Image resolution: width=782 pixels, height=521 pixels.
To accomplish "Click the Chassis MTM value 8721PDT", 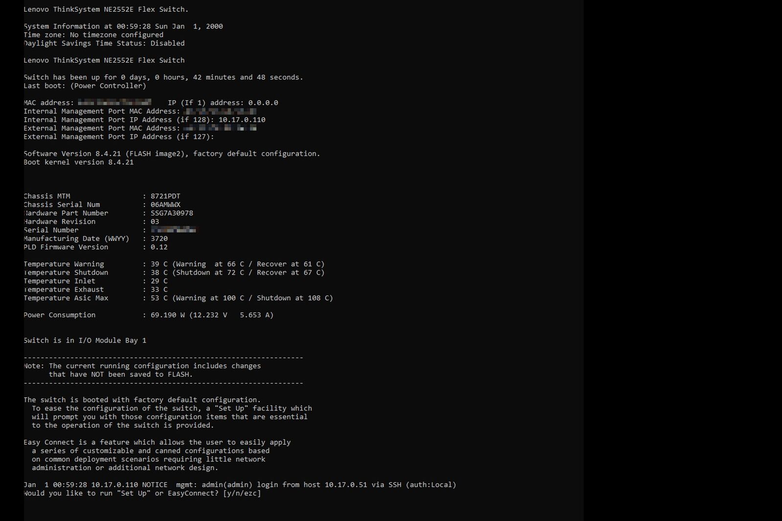I will coord(165,196).
